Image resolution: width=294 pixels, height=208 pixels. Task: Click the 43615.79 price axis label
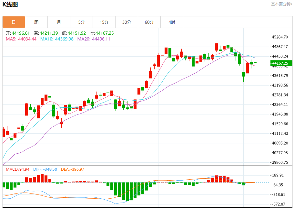point(280,76)
